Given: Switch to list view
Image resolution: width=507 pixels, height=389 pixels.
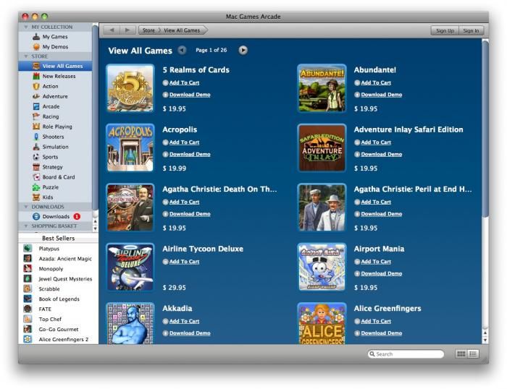Looking at the screenshot, I should coord(473,354).
